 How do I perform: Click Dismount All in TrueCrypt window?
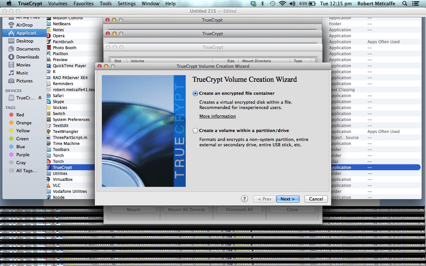(239, 209)
